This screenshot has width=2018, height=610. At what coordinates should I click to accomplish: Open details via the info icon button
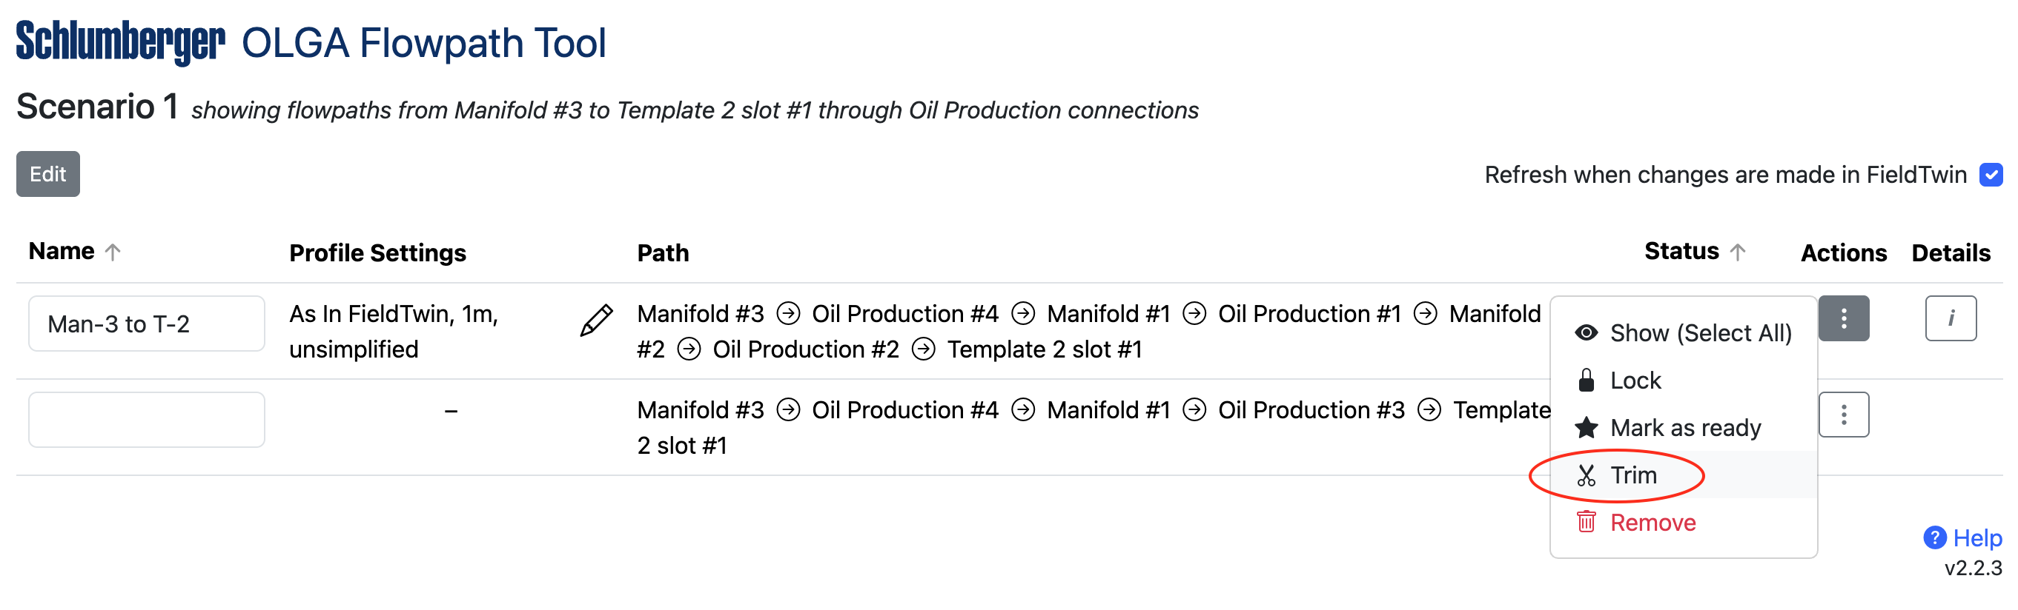click(x=1950, y=318)
